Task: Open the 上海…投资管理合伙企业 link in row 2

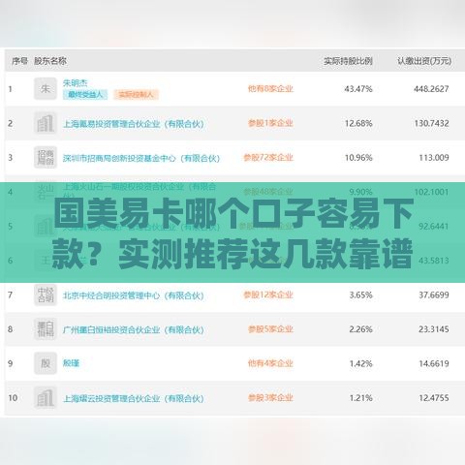Action: (134, 124)
